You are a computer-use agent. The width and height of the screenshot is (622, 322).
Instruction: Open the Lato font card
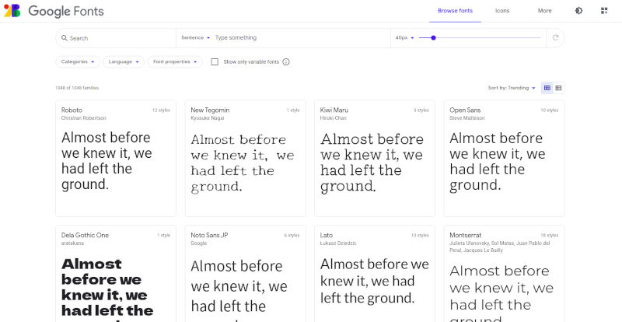pos(375,274)
